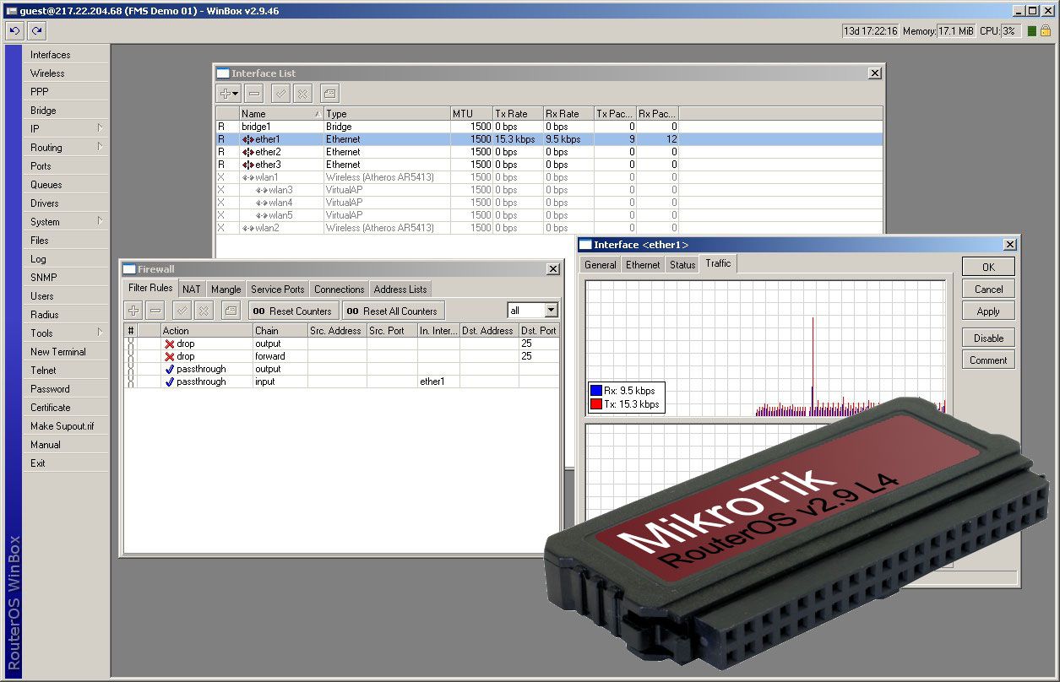Click the Reset All Counters button
This screenshot has width=1060, height=682.
pos(393,311)
